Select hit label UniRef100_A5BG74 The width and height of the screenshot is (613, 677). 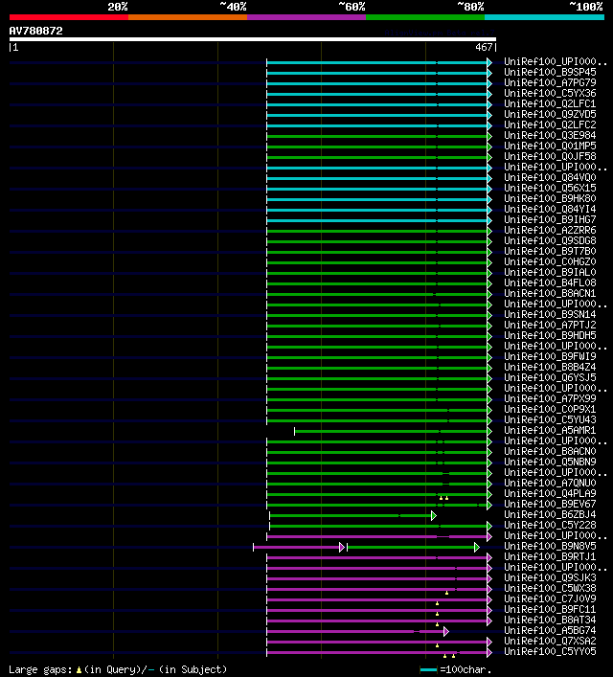(550, 630)
